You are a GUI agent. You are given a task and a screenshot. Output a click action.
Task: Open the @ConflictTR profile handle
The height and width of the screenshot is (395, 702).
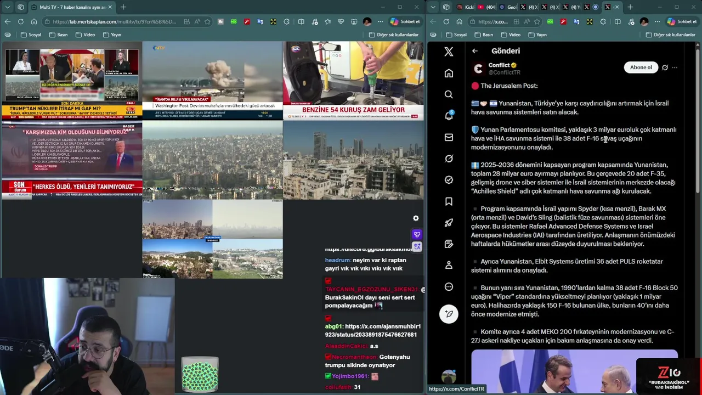(505, 72)
